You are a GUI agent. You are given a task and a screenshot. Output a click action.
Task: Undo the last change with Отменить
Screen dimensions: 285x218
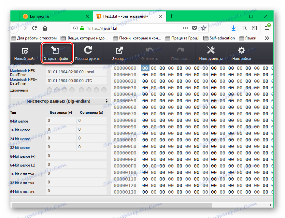click(150, 53)
